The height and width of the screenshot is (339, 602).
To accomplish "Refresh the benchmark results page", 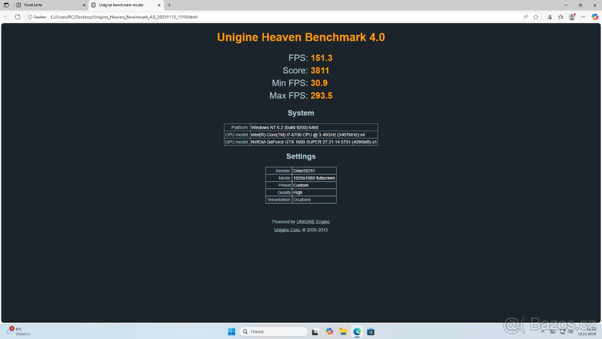I will (18, 17).
